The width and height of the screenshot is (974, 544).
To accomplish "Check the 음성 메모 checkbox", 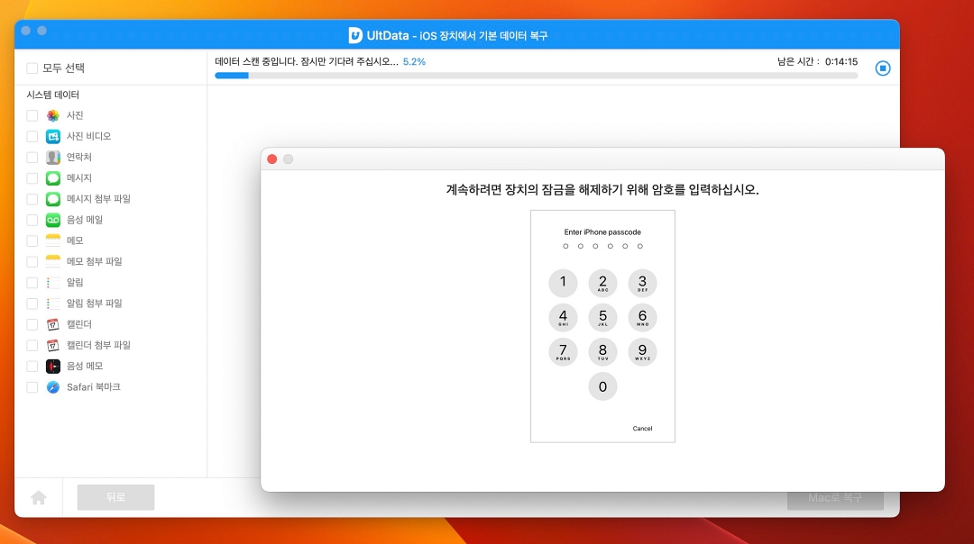I will (32, 366).
